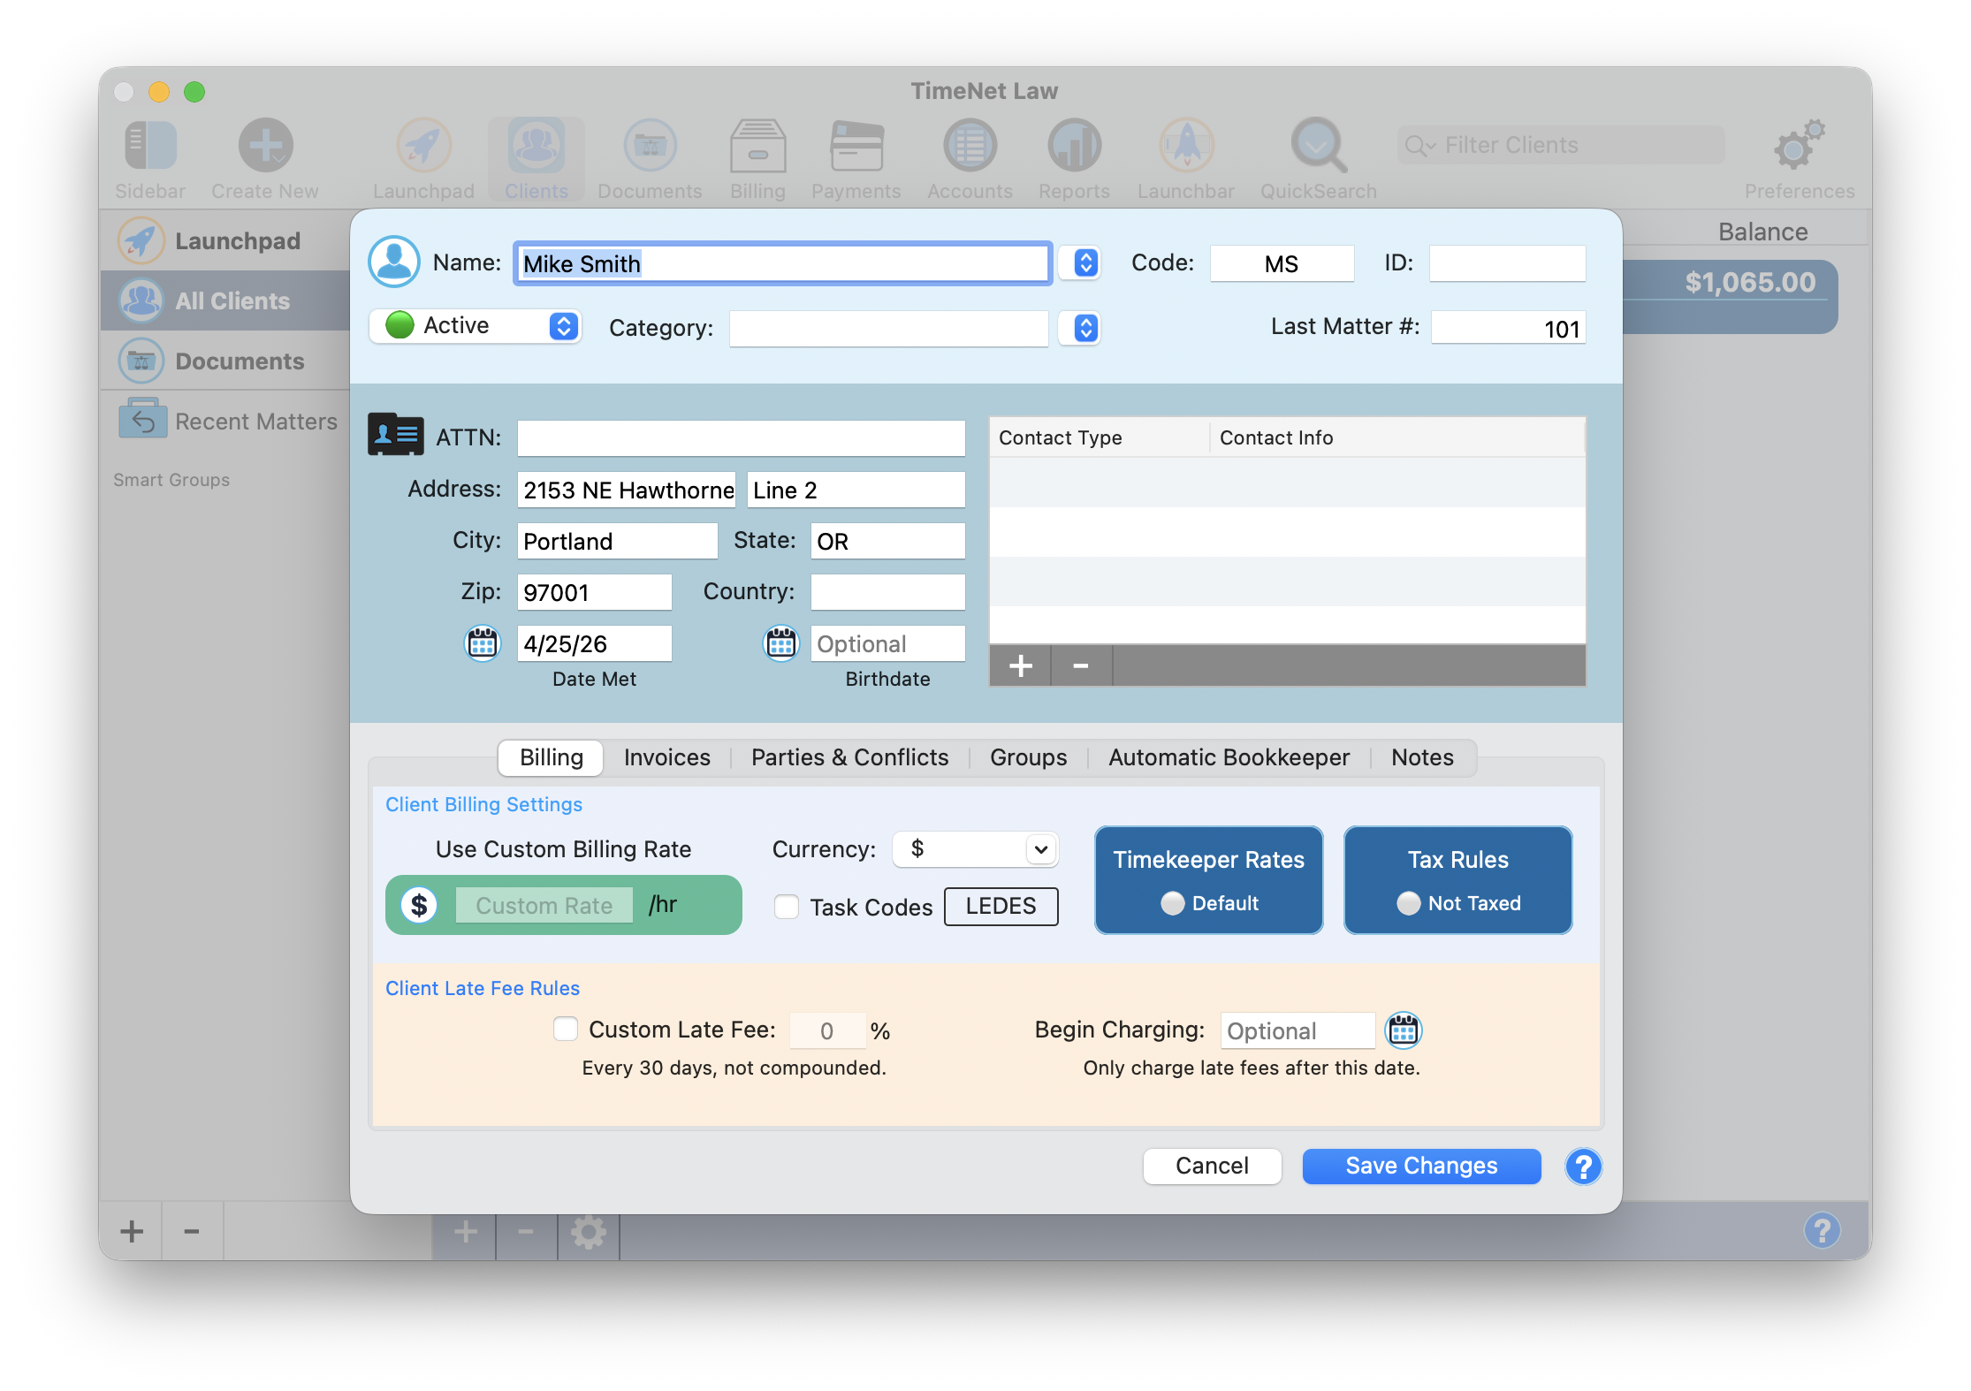
Task: Select Launchpad in the sidebar
Action: click(225, 240)
